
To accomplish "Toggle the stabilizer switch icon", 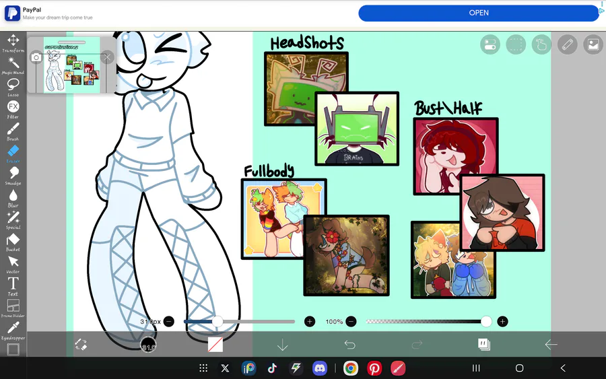I will tap(490, 44).
